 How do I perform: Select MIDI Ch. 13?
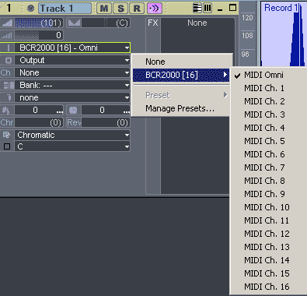[269, 247]
